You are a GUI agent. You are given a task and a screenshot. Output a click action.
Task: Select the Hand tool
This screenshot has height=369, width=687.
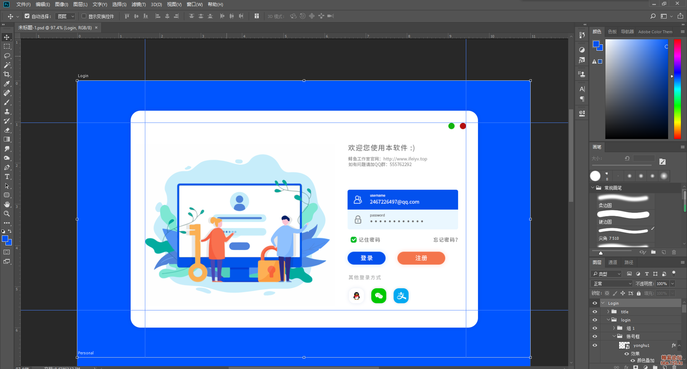point(7,204)
